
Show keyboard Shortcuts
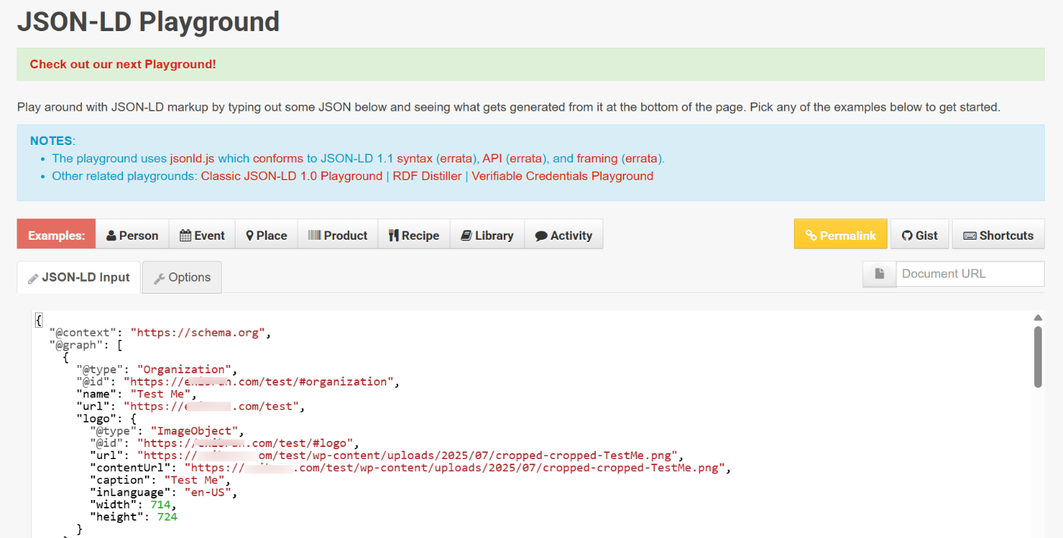[x=998, y=235]
